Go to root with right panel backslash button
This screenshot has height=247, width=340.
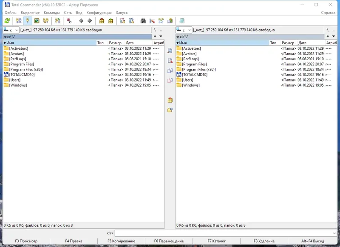328,30
